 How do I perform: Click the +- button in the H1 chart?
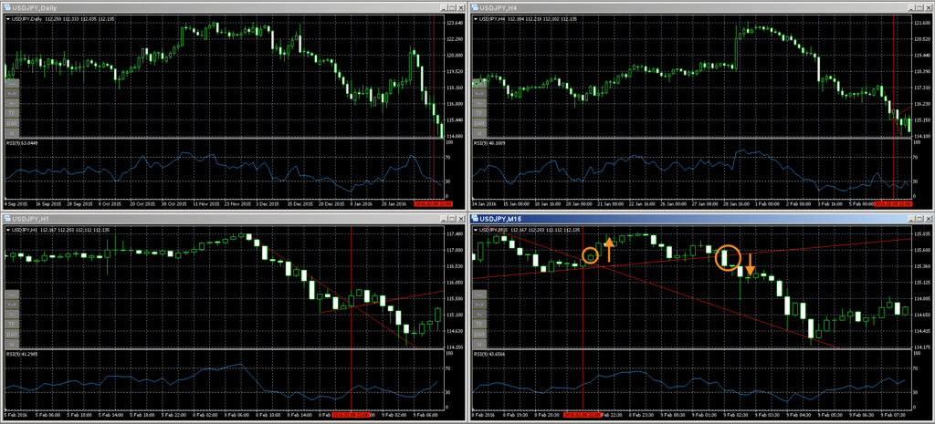(12, 314)
